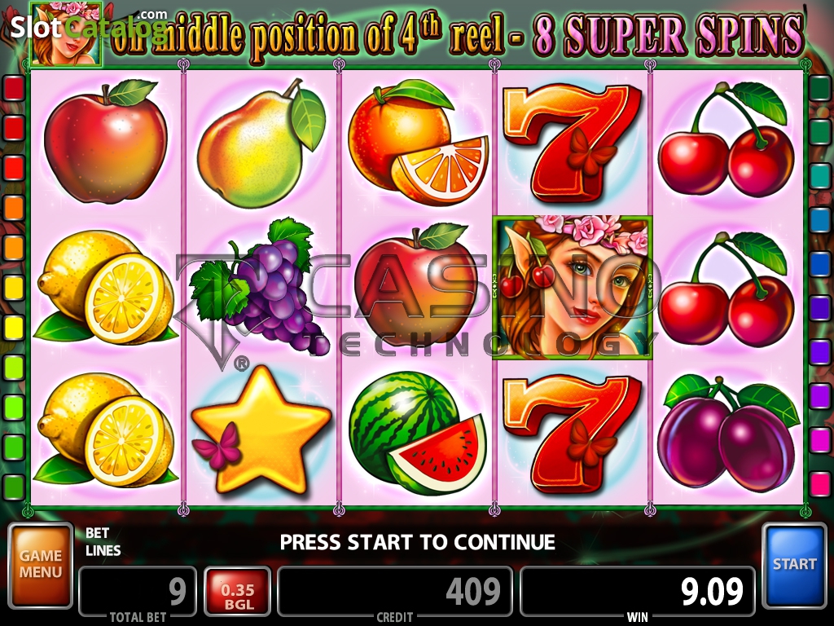Click the total bet display showing 9
834x626 pixels.
click(x=138, y=592)
